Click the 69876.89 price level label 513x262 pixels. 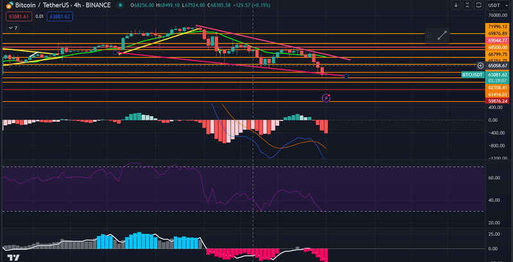click(x=498, y=34)
